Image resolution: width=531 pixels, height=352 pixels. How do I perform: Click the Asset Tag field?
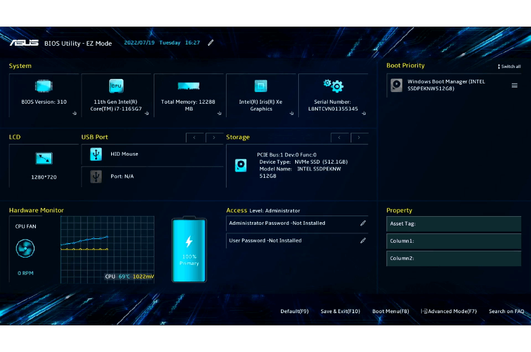pos(454,224)
